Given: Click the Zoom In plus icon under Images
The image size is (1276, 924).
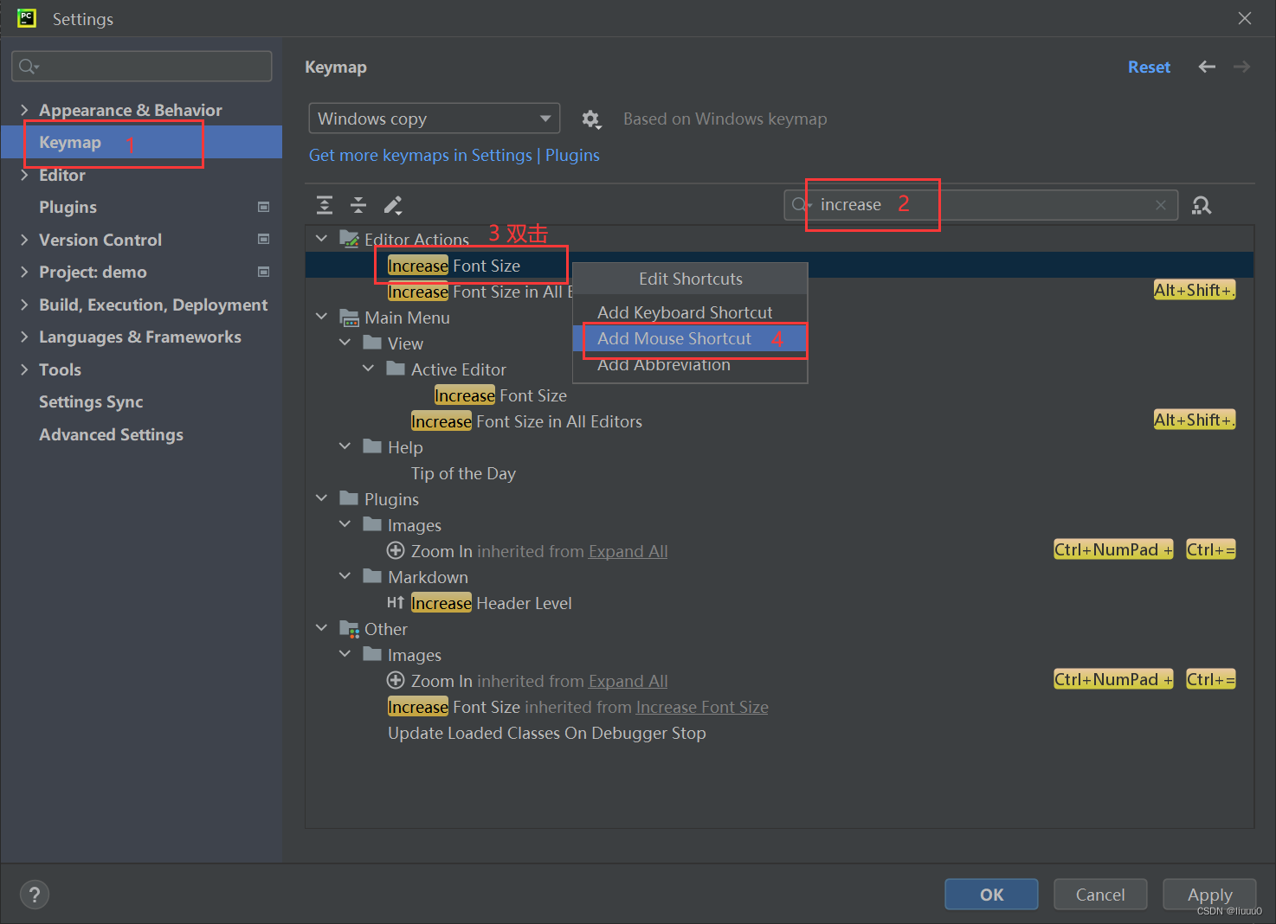Looking at the screenshot, I should [x=396, y=550].
